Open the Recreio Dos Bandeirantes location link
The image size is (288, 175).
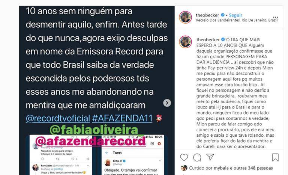pyautogui.click(x=237, y=20)
